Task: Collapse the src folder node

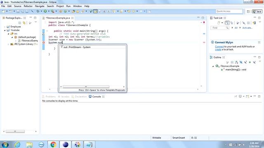Action: [x=8, y=34]
